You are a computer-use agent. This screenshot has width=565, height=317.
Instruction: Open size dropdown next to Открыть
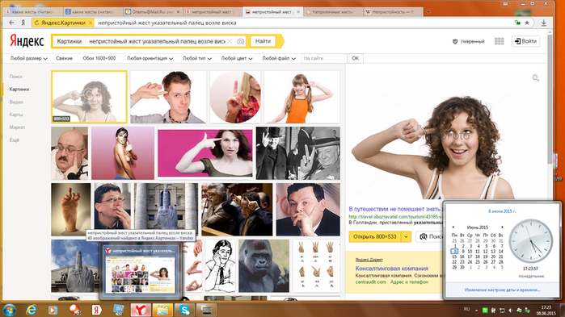pyautogui.click(x=406, y=237)
